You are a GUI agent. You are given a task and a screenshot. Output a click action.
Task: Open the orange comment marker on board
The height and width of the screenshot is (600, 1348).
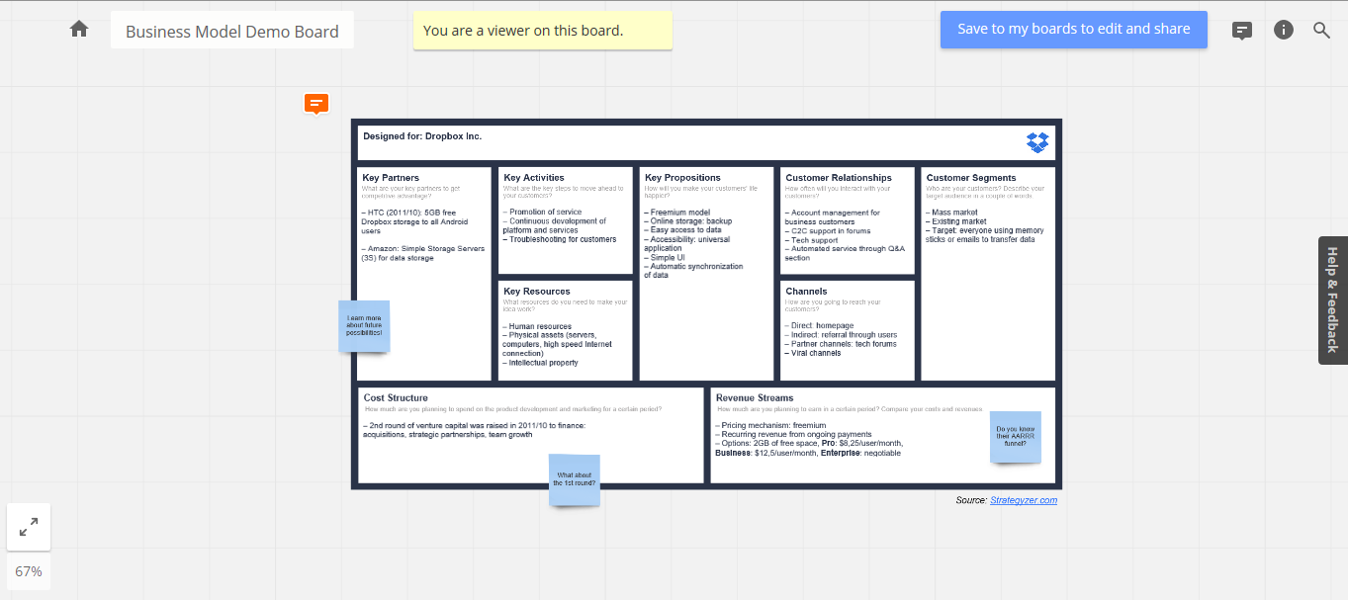(x=315, y=103)
